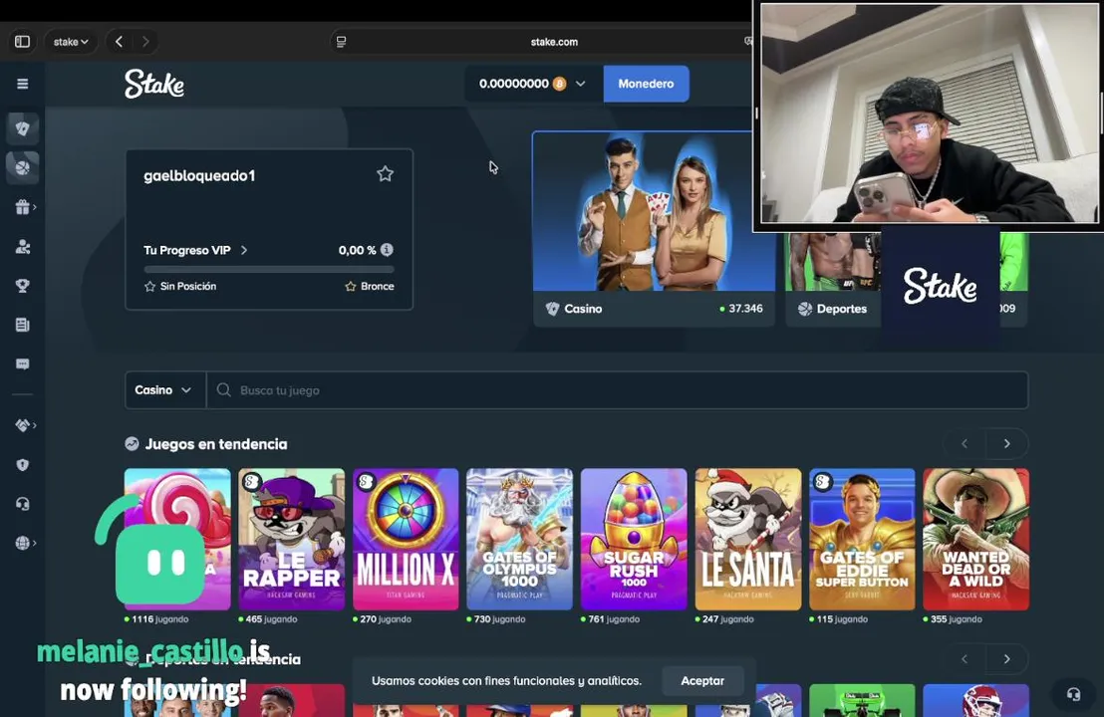Image resolution: width=1104 pixels, height=717 pixels.
Task: Open Wanted Dead or a Wild thumbnail
Action: coord(975,539)
